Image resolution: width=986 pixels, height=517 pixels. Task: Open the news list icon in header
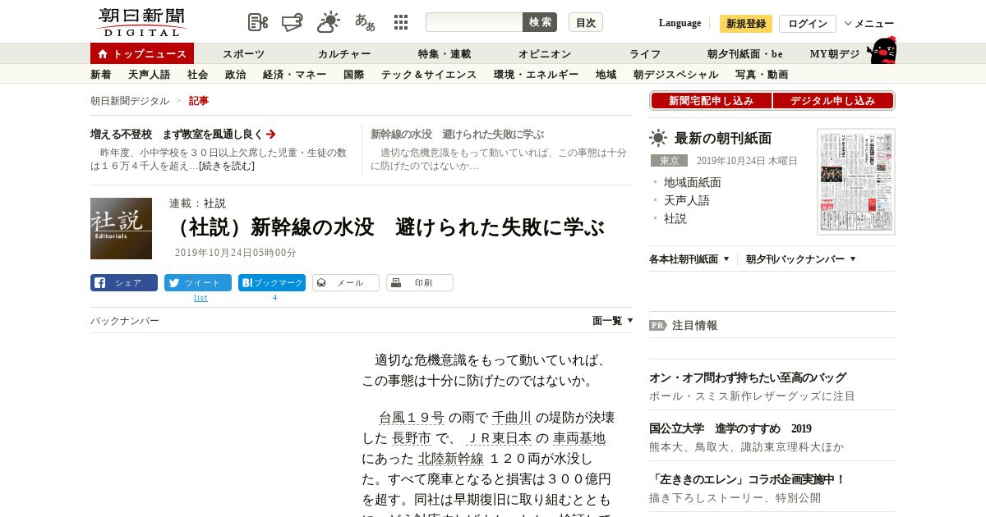[x=258, y=22]
